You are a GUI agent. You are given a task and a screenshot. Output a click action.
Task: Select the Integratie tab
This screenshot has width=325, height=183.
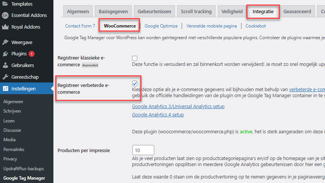pos(263,11)
